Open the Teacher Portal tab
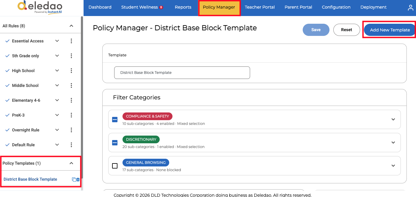 pos(260,7)
